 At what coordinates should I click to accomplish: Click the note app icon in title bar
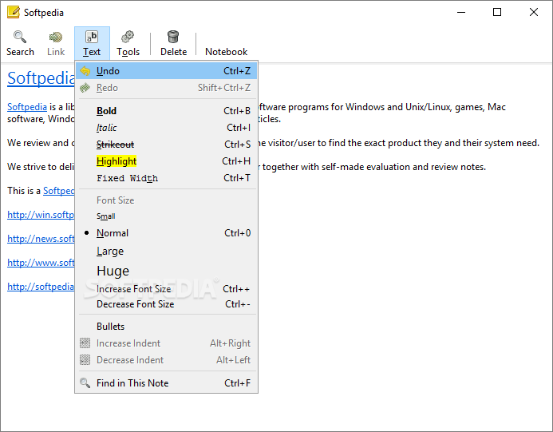(14, 12)
